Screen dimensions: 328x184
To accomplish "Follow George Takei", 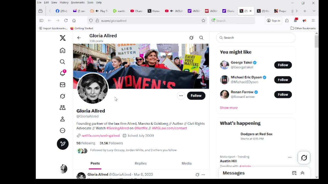I will point(283,65).
